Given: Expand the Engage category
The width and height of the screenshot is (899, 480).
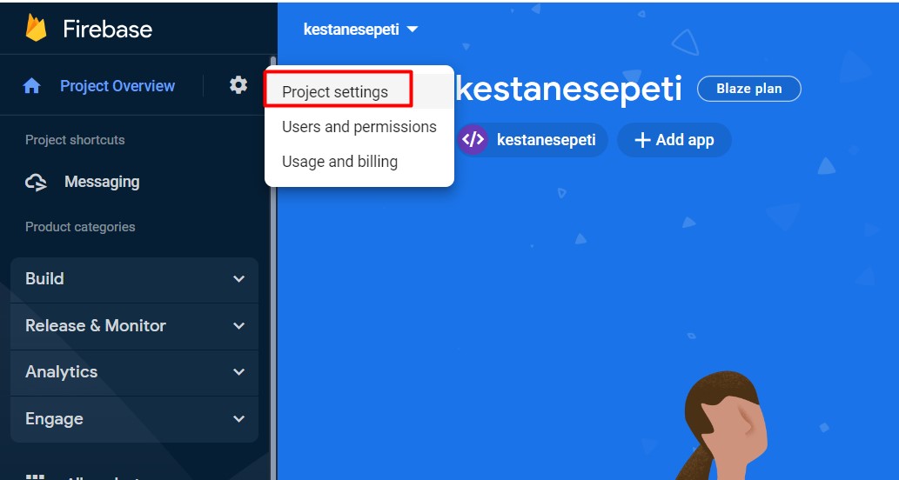Looking at the screenshot, I should click(x=134, y=419).
